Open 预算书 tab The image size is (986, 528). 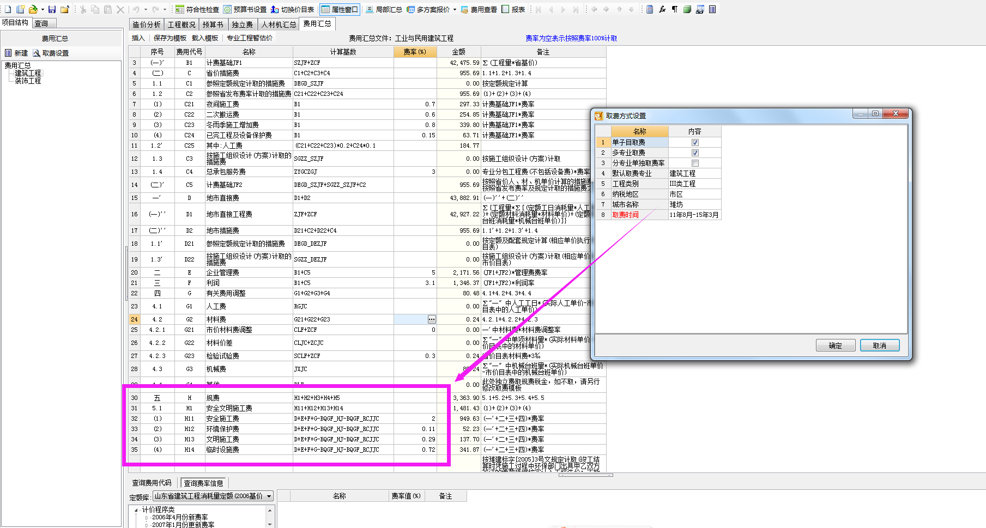213,25
